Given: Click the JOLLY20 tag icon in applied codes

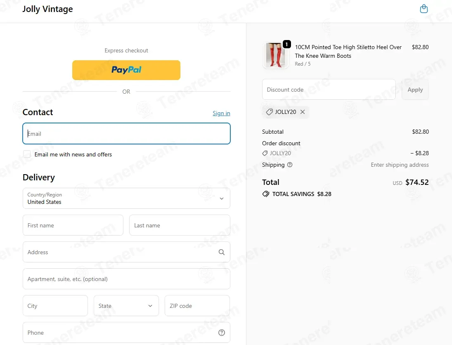Looking at the screenshot, I should pos(269,112).
